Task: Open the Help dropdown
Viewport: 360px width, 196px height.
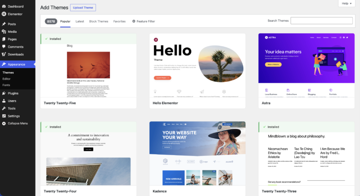Action: 346,4
